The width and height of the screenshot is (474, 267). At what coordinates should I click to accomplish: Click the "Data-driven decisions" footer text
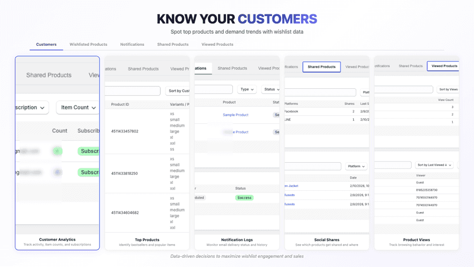(x=236, y=256)
